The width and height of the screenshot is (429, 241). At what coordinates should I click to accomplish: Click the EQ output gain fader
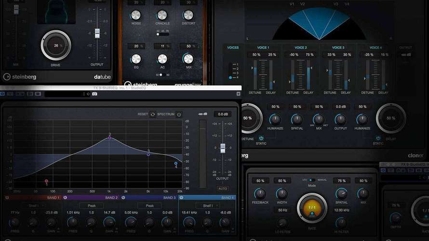(x=223, y=148)
